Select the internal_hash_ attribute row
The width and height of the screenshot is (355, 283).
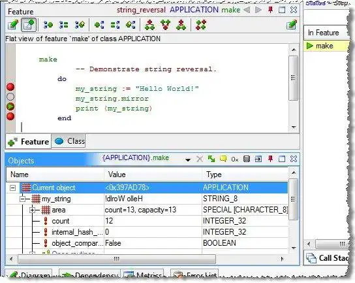[147, 232]
